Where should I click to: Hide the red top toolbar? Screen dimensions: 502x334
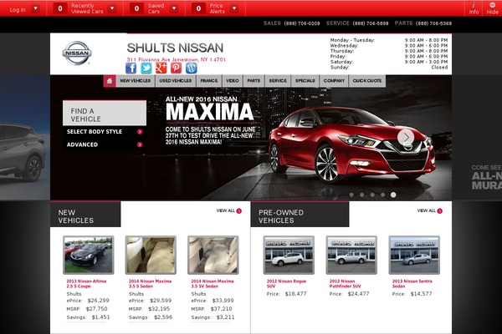point(493,8)
